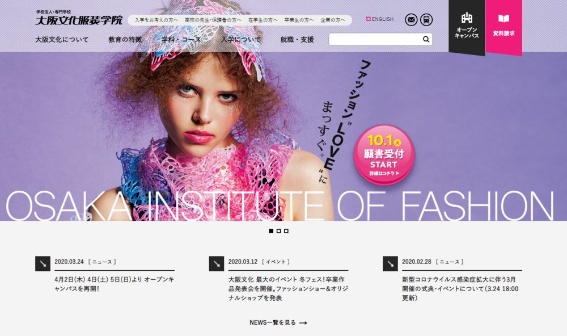
Task: Open the train access icon
Action: pos(426,19)
